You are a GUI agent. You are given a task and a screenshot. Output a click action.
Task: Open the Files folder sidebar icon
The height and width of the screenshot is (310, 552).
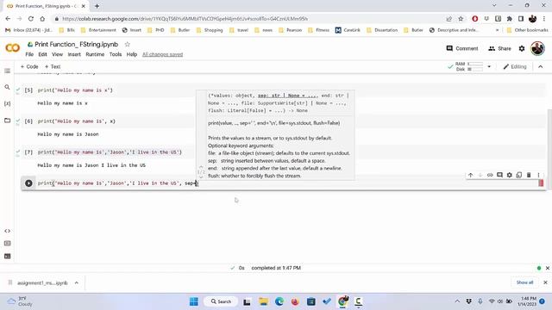click(7, 121)
